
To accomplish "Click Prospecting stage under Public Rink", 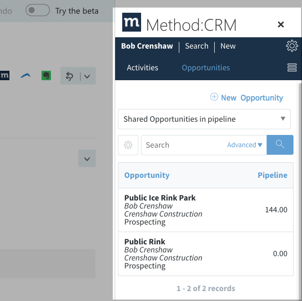I will click(x=145, y=266).
